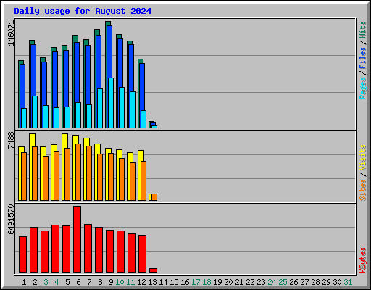The height and width of the screenshot is (290, 371).
Task: Click green day 4 label
Action: pos(57,282)
